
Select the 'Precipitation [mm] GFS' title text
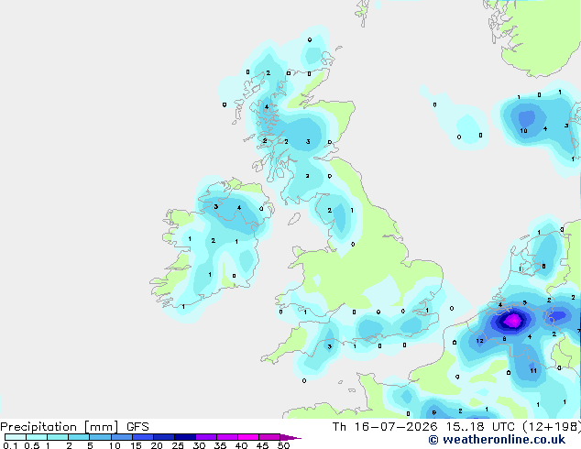pyautogui.click(x=74, y=427)
